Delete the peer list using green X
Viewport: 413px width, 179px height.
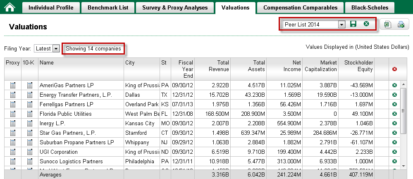click(x=366, y=24)
